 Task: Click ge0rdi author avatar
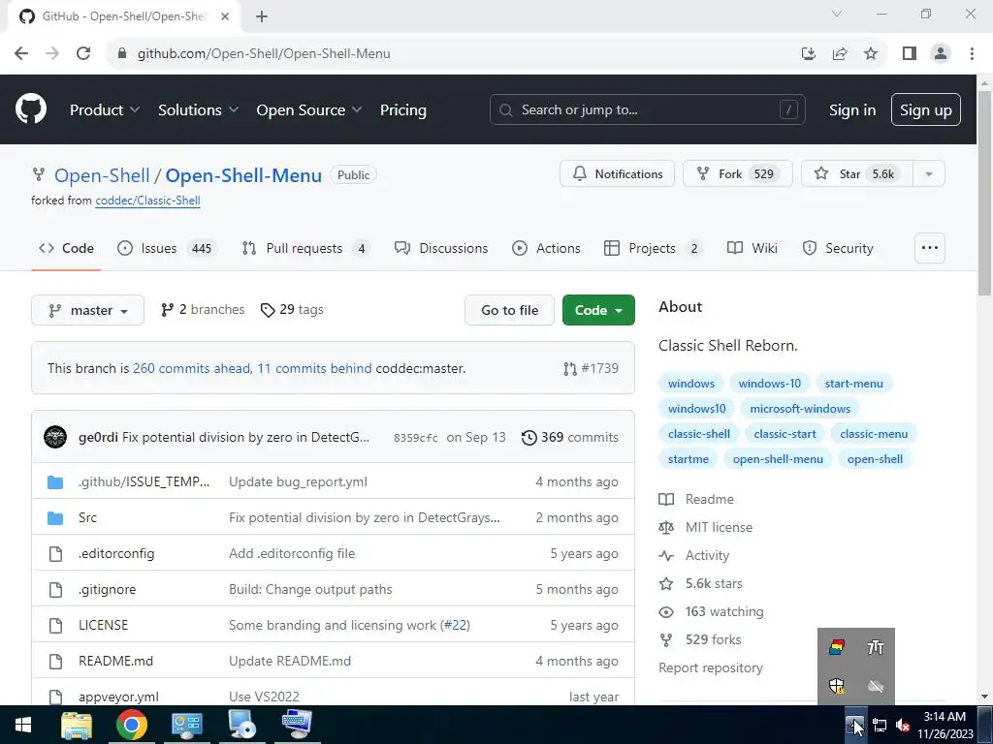point(55,437)
